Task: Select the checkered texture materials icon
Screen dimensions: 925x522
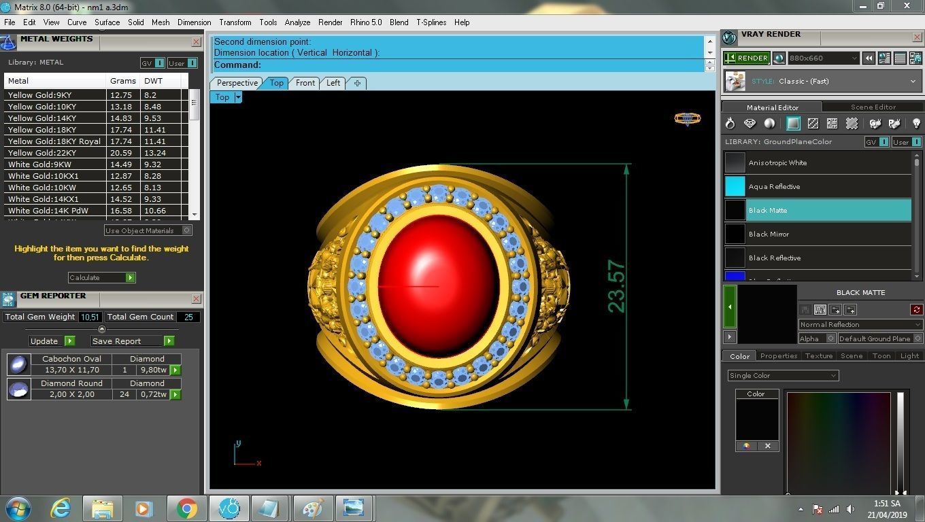Action: click(x=813, y=124)
